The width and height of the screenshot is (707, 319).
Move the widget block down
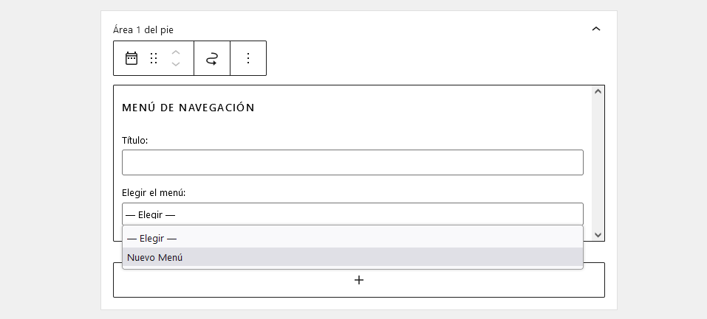coord(176,65)
